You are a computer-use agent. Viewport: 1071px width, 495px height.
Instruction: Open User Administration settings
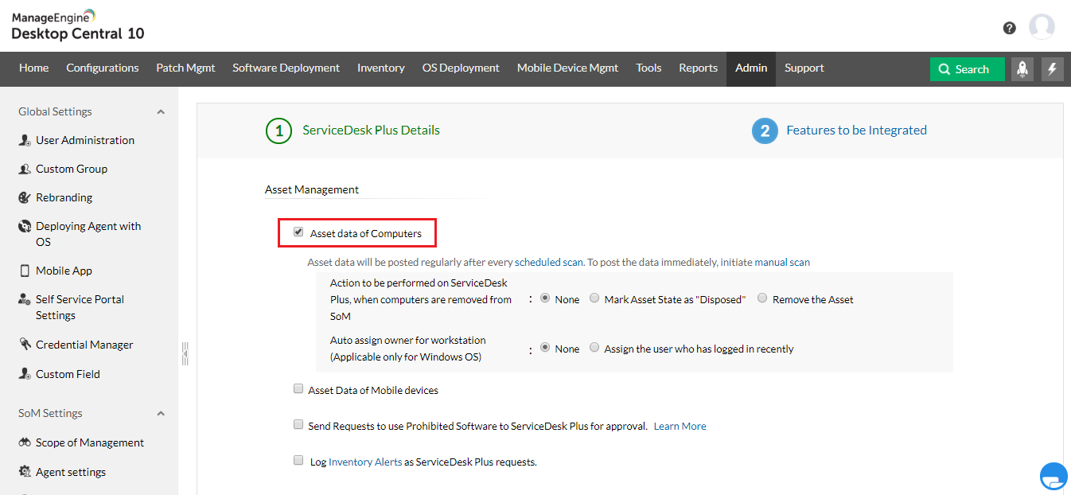pos(85,140)
